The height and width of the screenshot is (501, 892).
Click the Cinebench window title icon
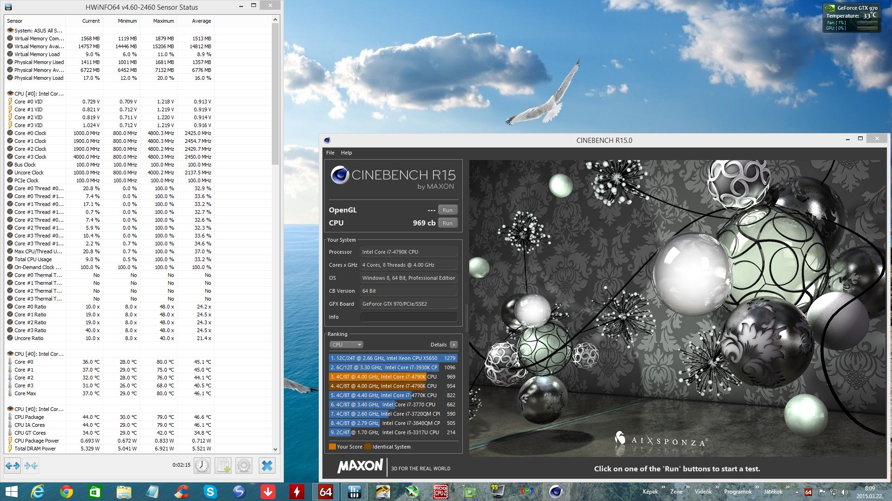(x=327, y=140)
